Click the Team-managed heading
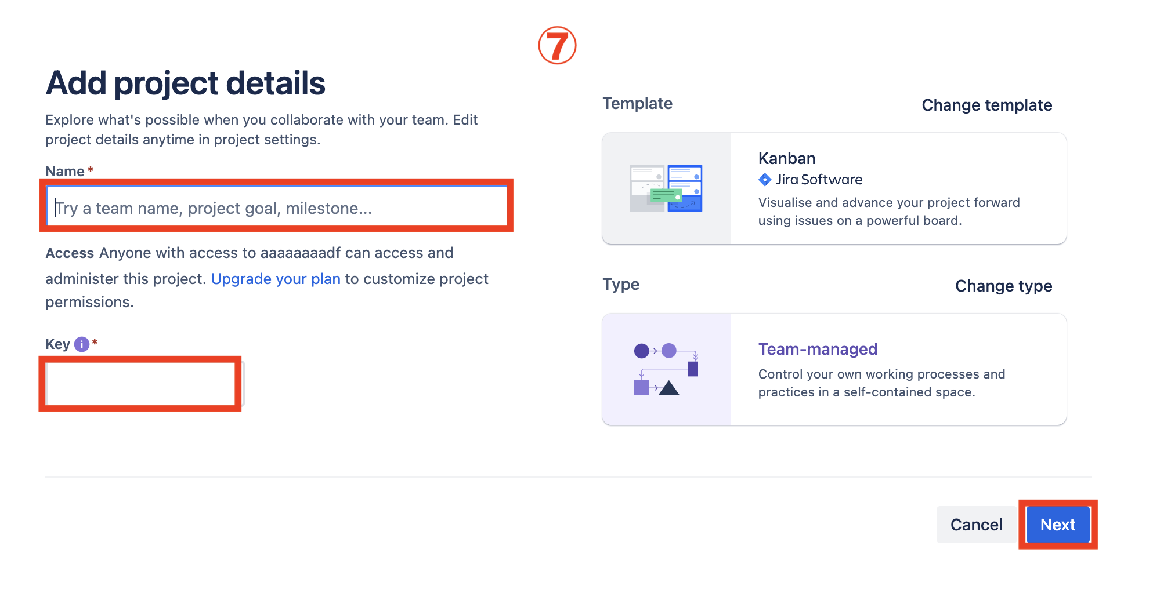 (x=818, y=349)
